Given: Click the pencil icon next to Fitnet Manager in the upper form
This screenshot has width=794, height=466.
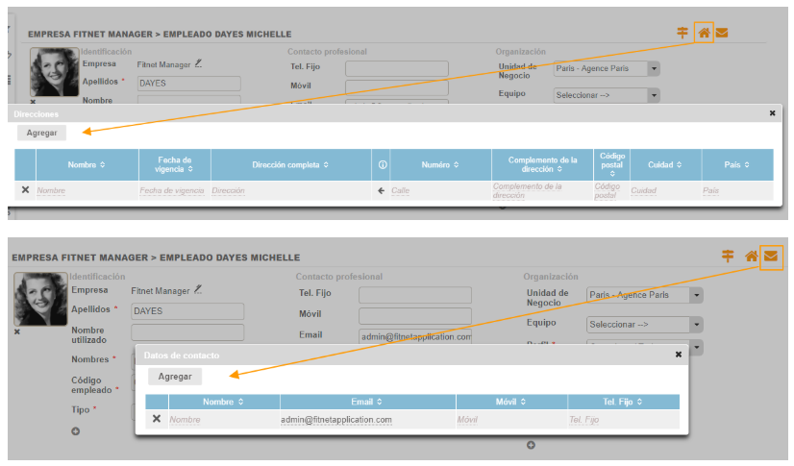Looking at the screenshot, I should coord(199,63).
